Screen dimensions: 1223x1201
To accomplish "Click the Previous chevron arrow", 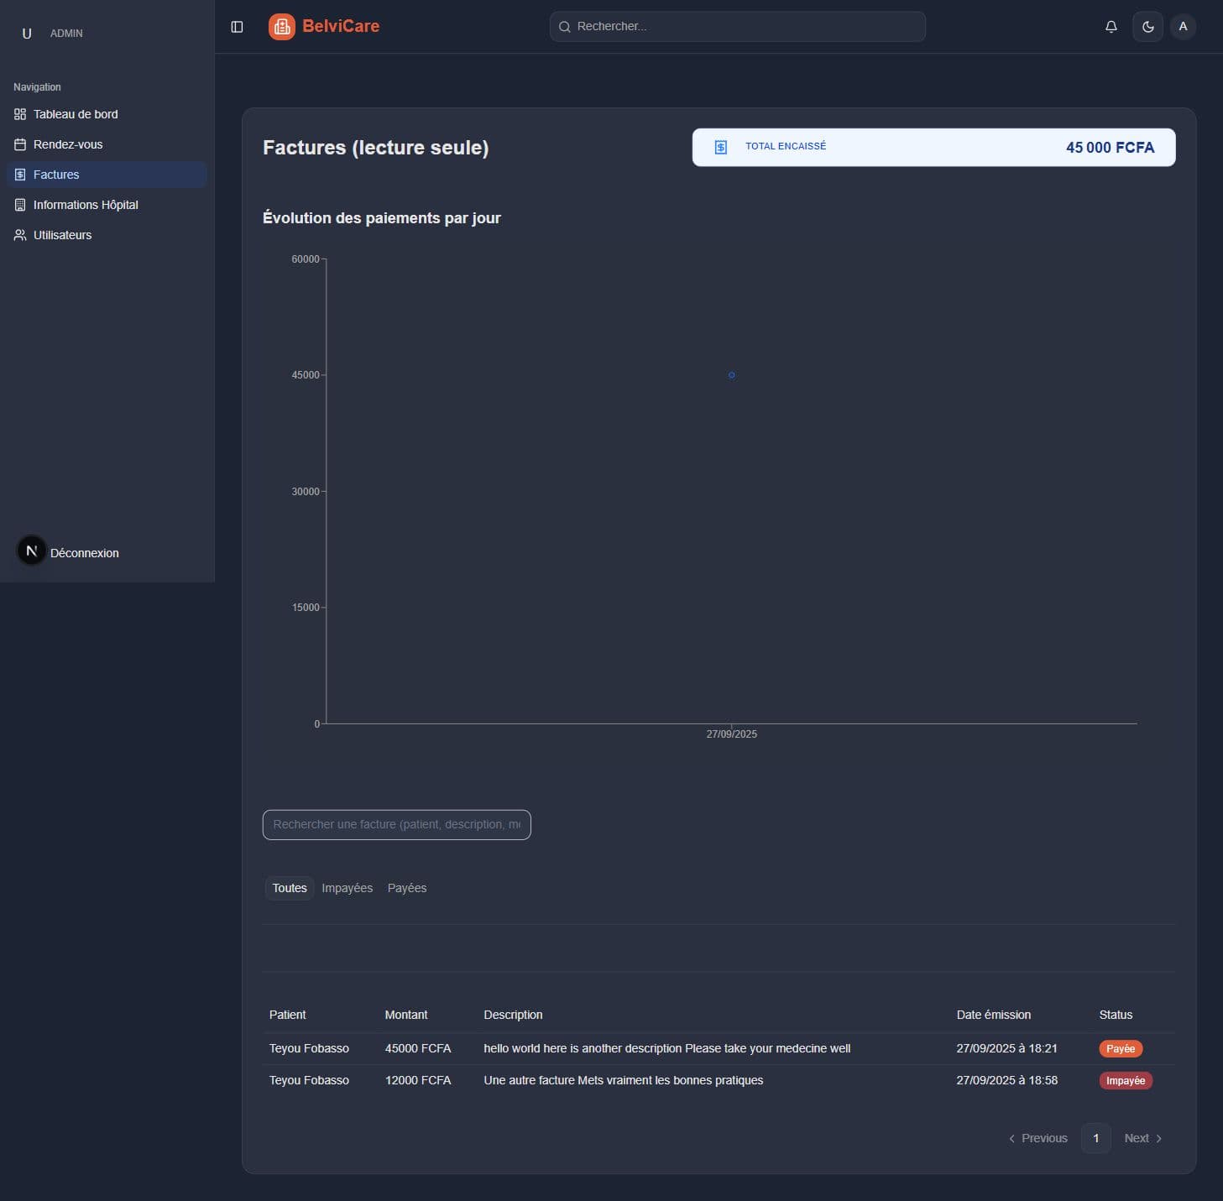I will click(x=1011, y=1138).
